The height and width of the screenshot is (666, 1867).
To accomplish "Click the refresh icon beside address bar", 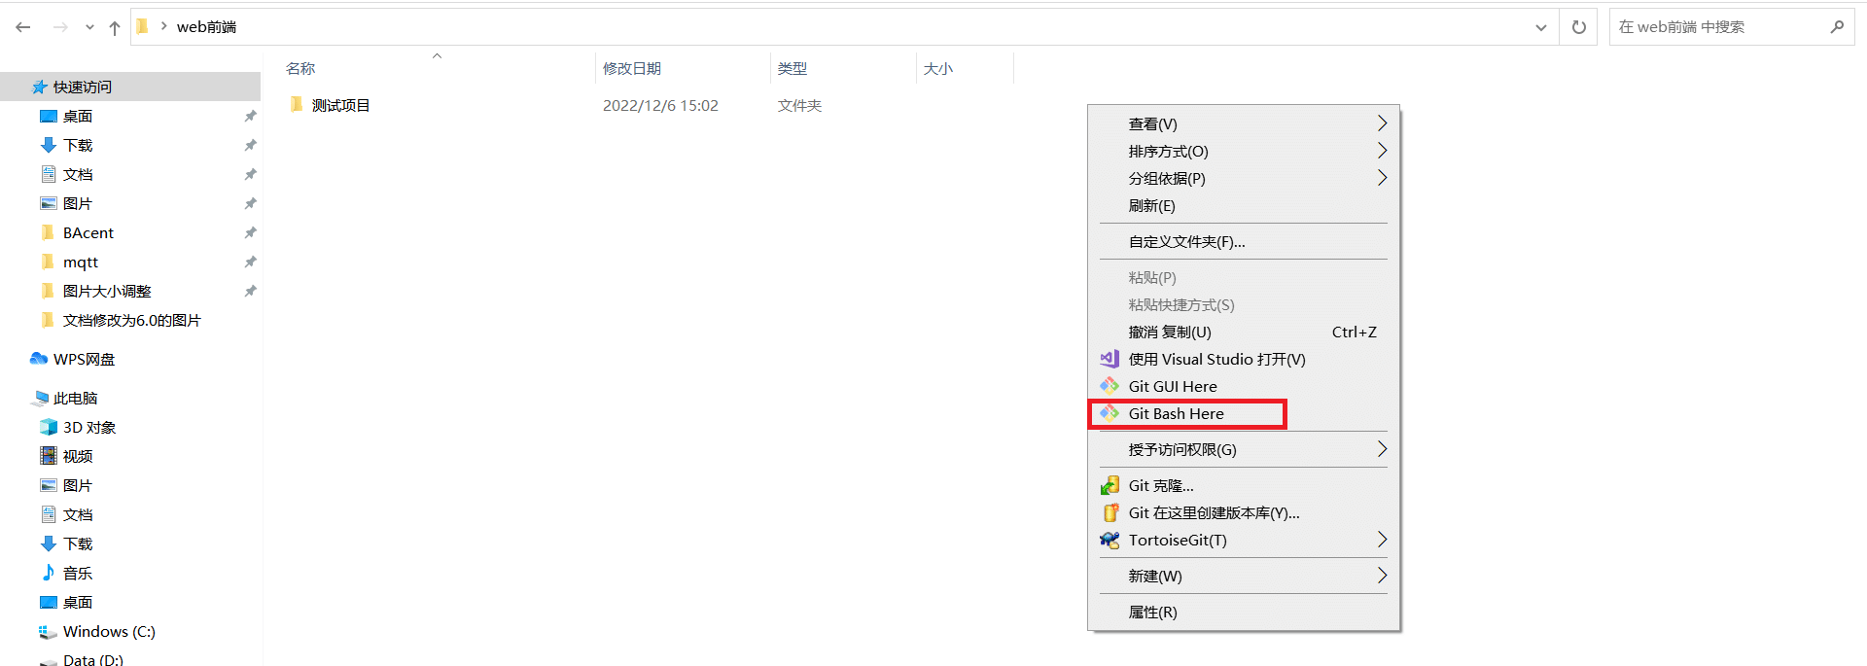I will click(x=1579, y=27).
